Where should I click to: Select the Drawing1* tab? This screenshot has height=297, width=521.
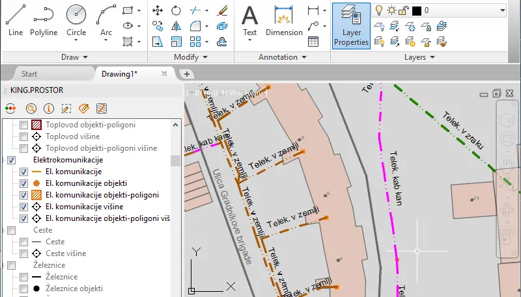(120, 74)
